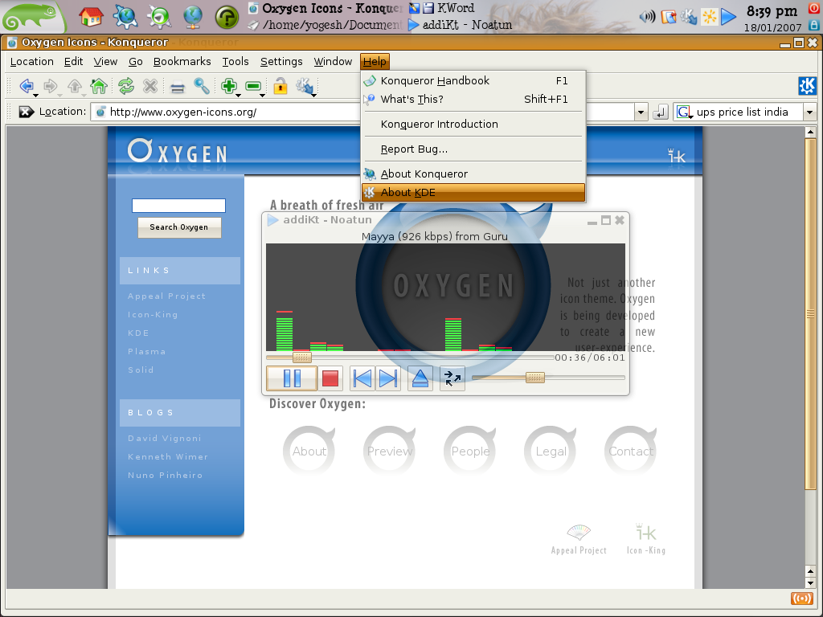The image size is (823, 617).
Task: Open the KGet download manager icon
Action: [x=305, y=85]
